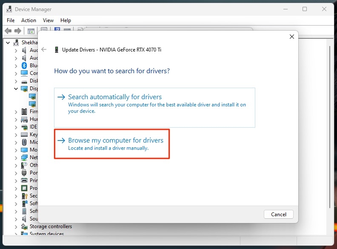The image size is (337, 249).
Task: Select the Bluetooth category icon
Action: click(24, 66)
